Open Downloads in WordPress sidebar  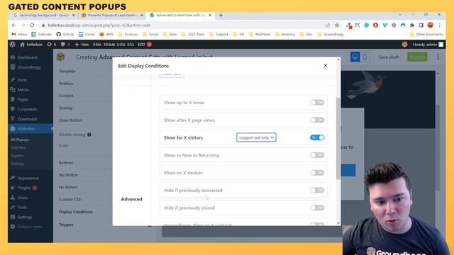point(27,119)
